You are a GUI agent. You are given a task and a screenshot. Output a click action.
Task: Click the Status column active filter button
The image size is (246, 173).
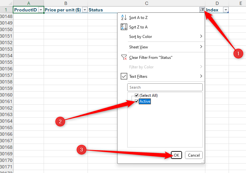click(x=202, y=10)
